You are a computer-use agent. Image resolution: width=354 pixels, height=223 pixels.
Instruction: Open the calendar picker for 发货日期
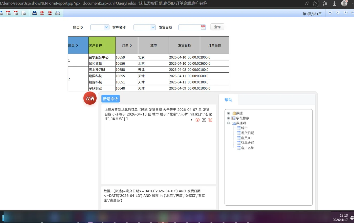(x=203, y=27)
